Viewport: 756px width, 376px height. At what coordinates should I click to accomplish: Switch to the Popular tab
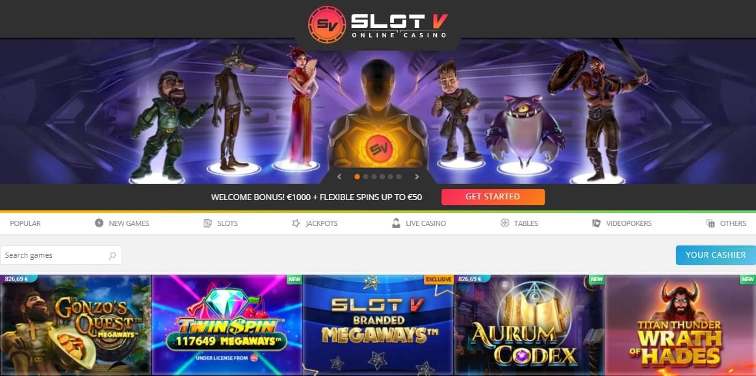pos(25,223)
